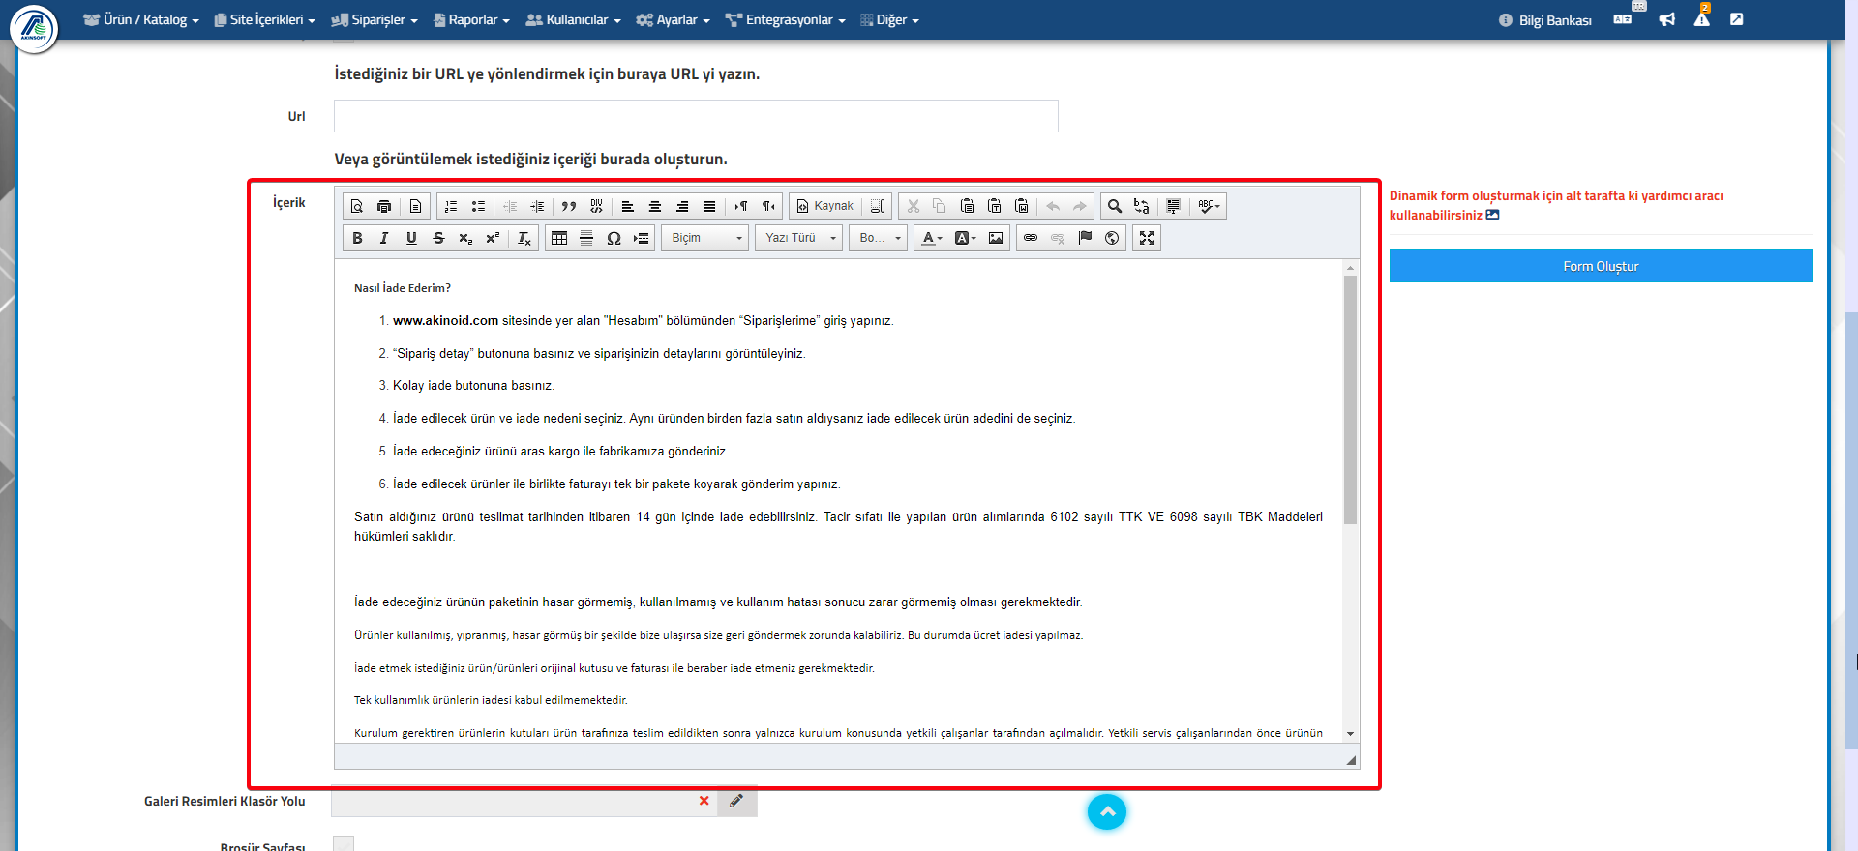Screen dimensions: 1858x851
Task: Expand the Entegrasyonlar dropdown menu
Action: pyautogui.click(x=786, y=19)
